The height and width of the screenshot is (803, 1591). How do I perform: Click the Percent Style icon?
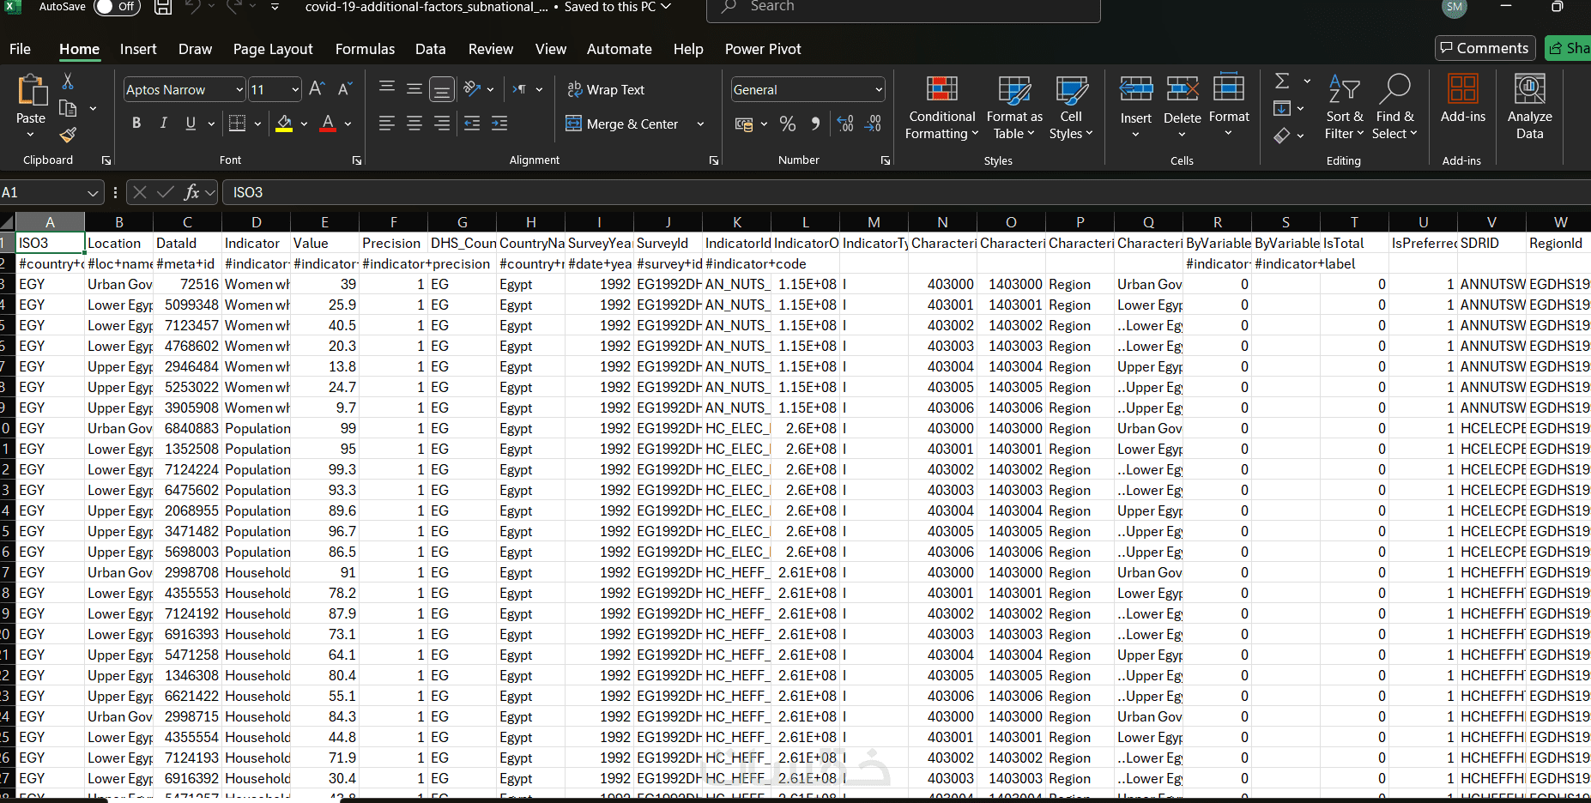point(787,124)
